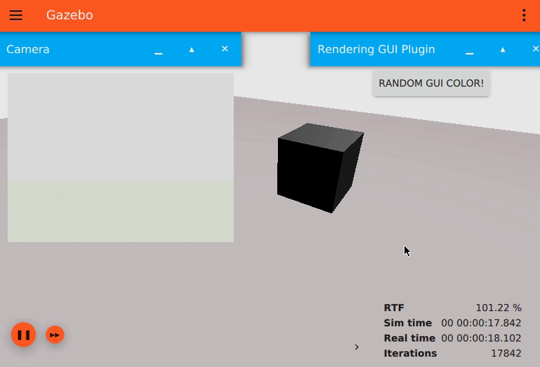This screenshot has height=367, width=540.
Task: Toggle floating for the Camera panel
Action: [192, 50]
